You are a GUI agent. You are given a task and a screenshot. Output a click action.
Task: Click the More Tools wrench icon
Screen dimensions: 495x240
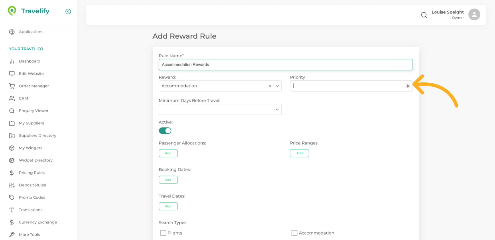pos(12,235)
